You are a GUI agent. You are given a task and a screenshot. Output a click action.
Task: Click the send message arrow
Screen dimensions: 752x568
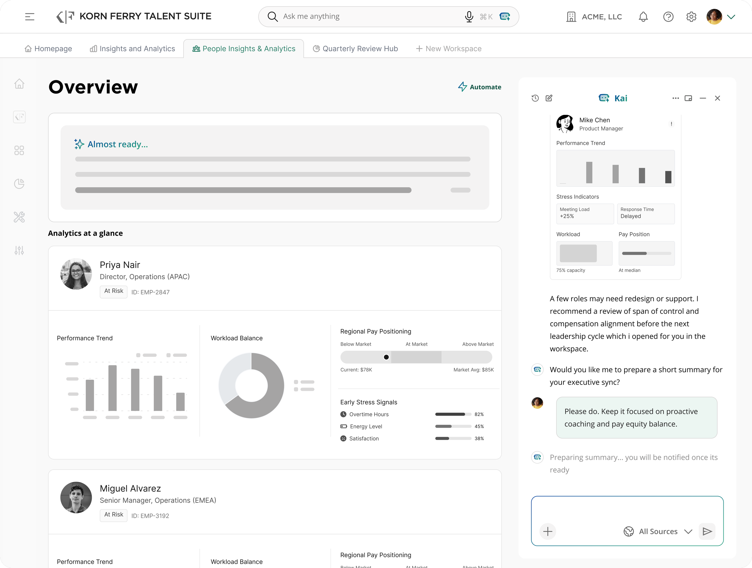707,531
